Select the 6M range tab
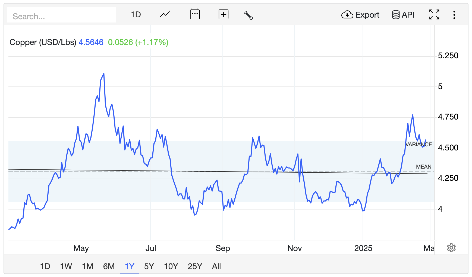 tap(109, 266)
